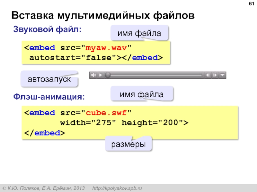Click the 'автозапуск' callout label
This screenshot has height=192, width=257.
(49, 79)
